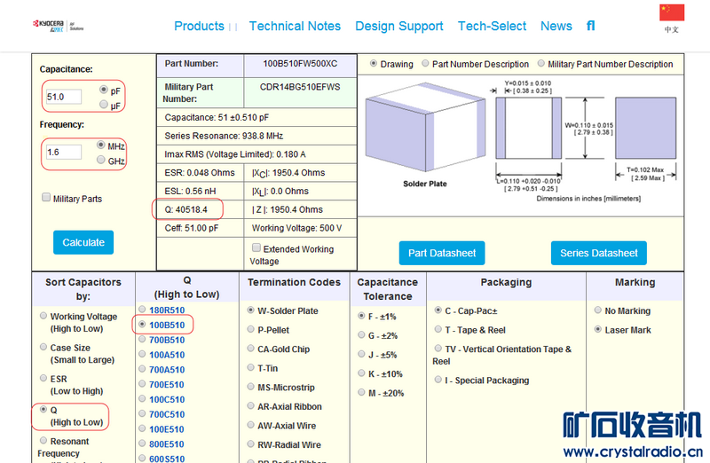Open the Tech-Select link
Image resolution: width=710 pixels, height=463 pixels.
point(492,26)
